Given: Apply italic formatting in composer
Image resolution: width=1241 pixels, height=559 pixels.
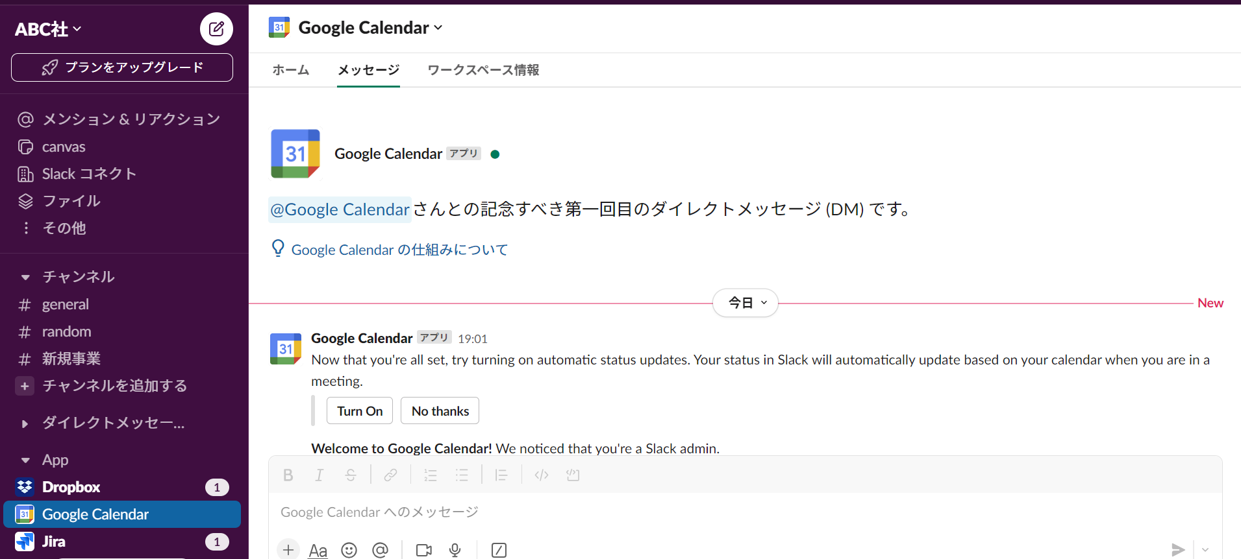Looking at the screenshot, I should pyautogui.click(x=320, y=475).
